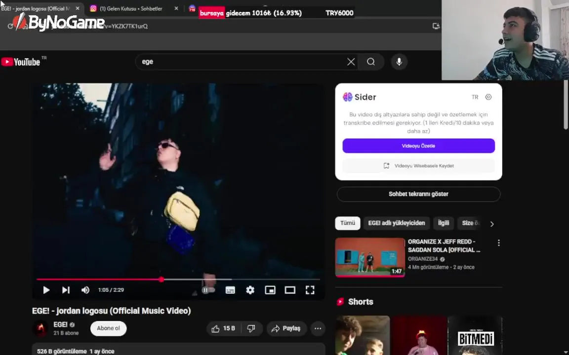Click the search magnifier button

click(x=371, y=62)
